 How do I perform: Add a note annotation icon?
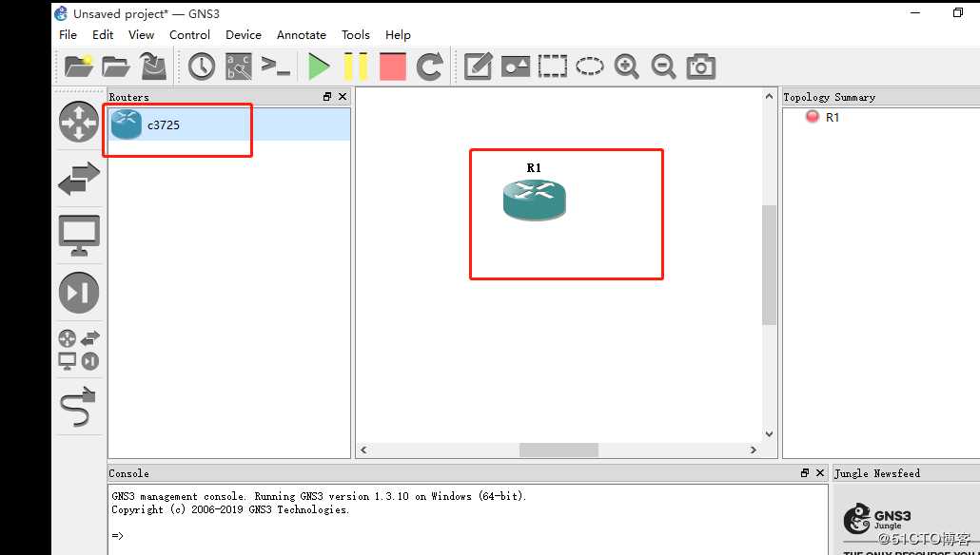[x=479, y=67]
